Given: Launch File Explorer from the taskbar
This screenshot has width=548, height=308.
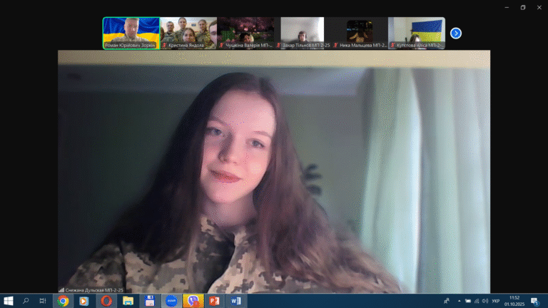Looking at the screenshot, I should click(x=128, y=301).
